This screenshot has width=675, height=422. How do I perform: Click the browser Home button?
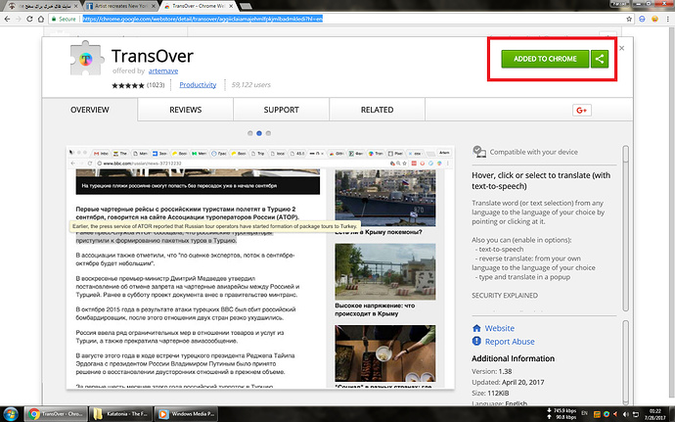point(41,19)
